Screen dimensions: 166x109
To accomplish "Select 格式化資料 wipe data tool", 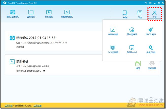I will pyautogui.click(x=151, y=32).
